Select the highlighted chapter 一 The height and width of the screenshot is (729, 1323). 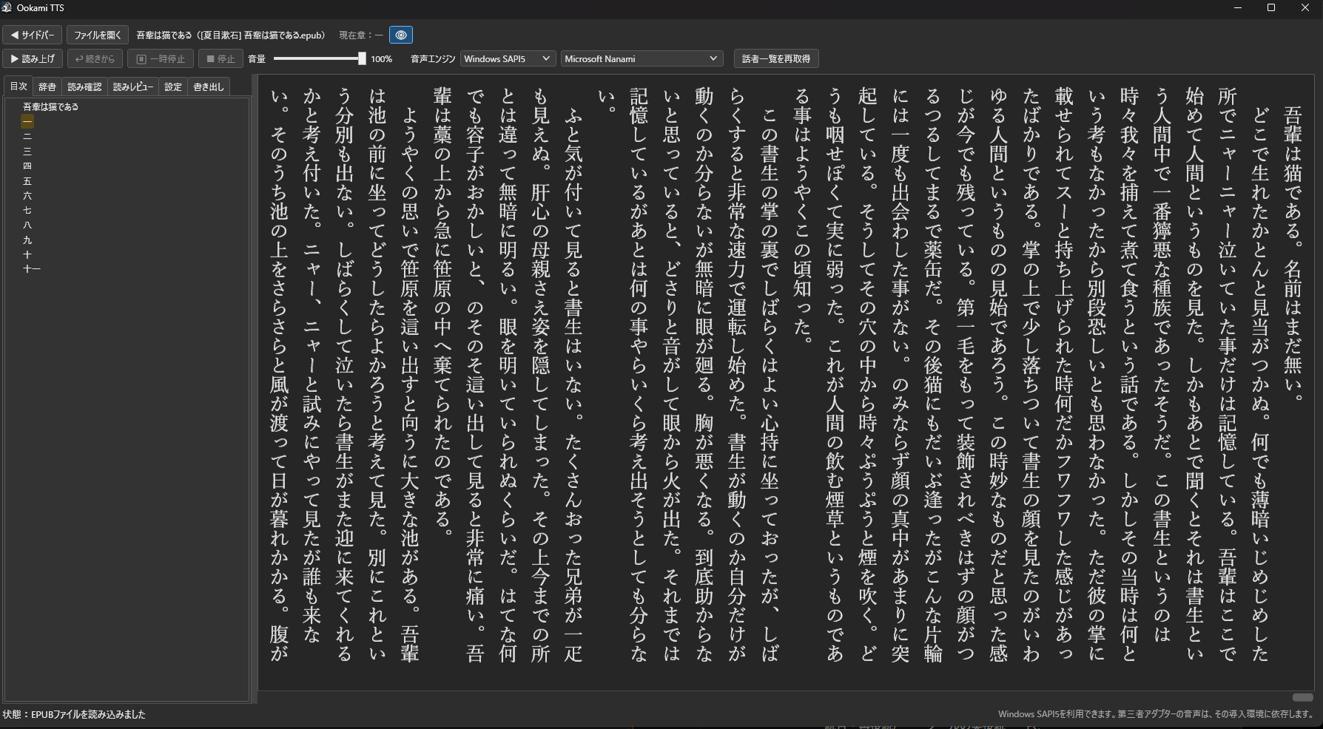(x=27, y=121)
